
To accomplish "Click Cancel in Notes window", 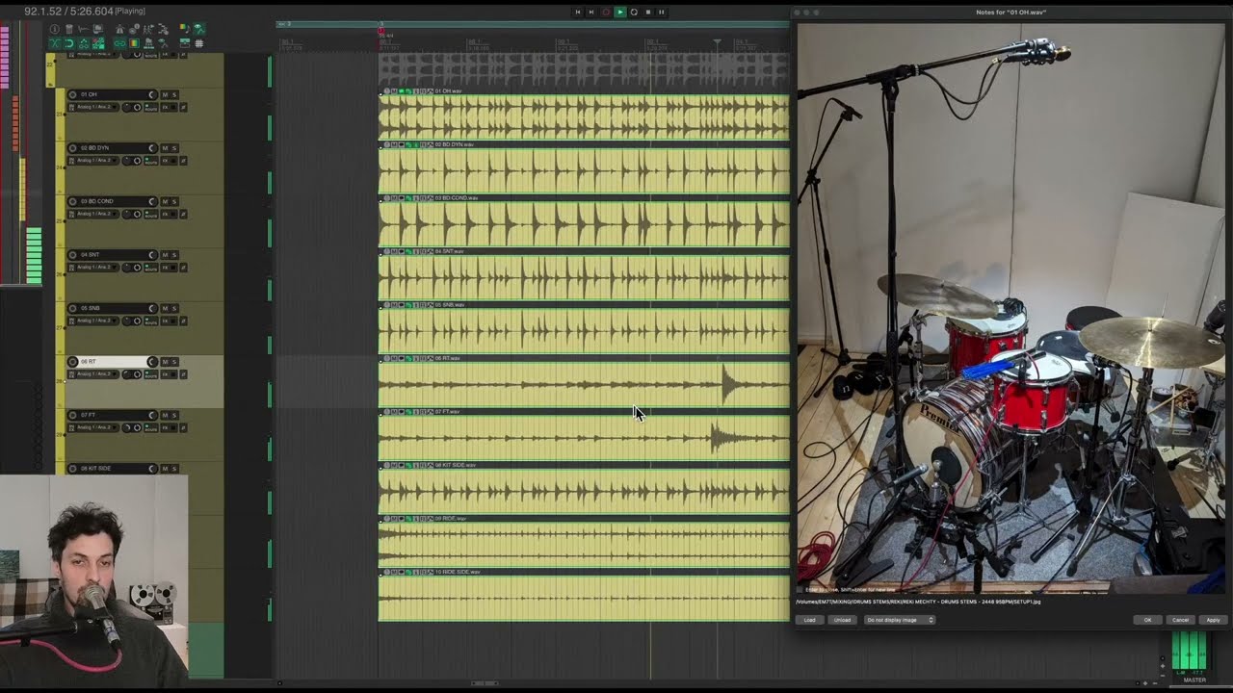I will click(1180, 620).
